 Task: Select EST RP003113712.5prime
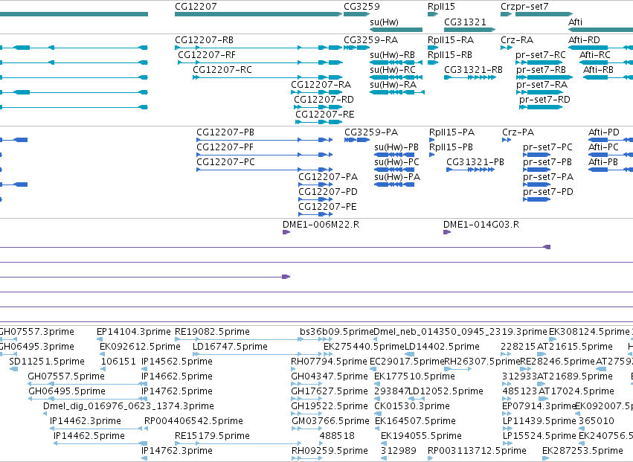point(478,451)
